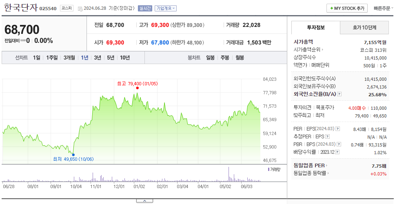Click the 상한가 89,300 text

187,25
